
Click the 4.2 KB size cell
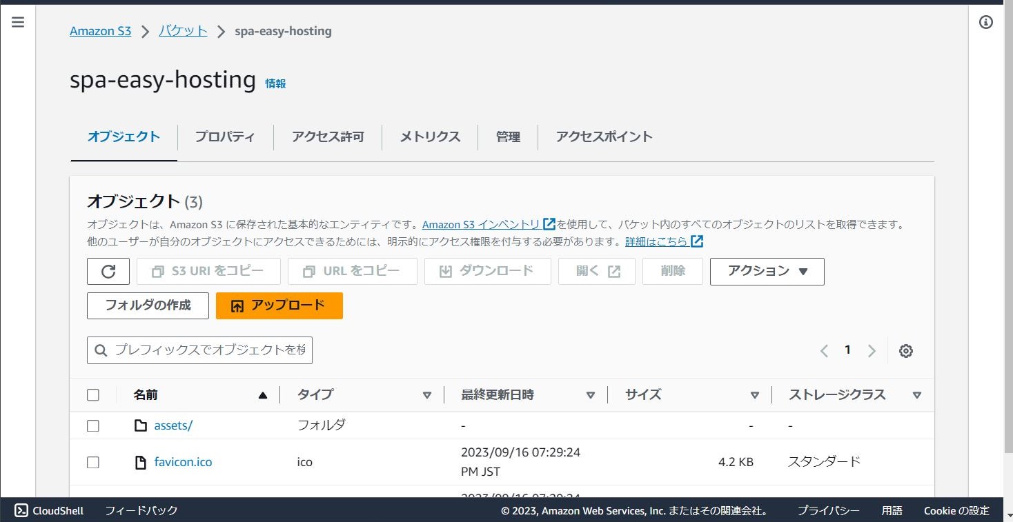tap(736, 462)
